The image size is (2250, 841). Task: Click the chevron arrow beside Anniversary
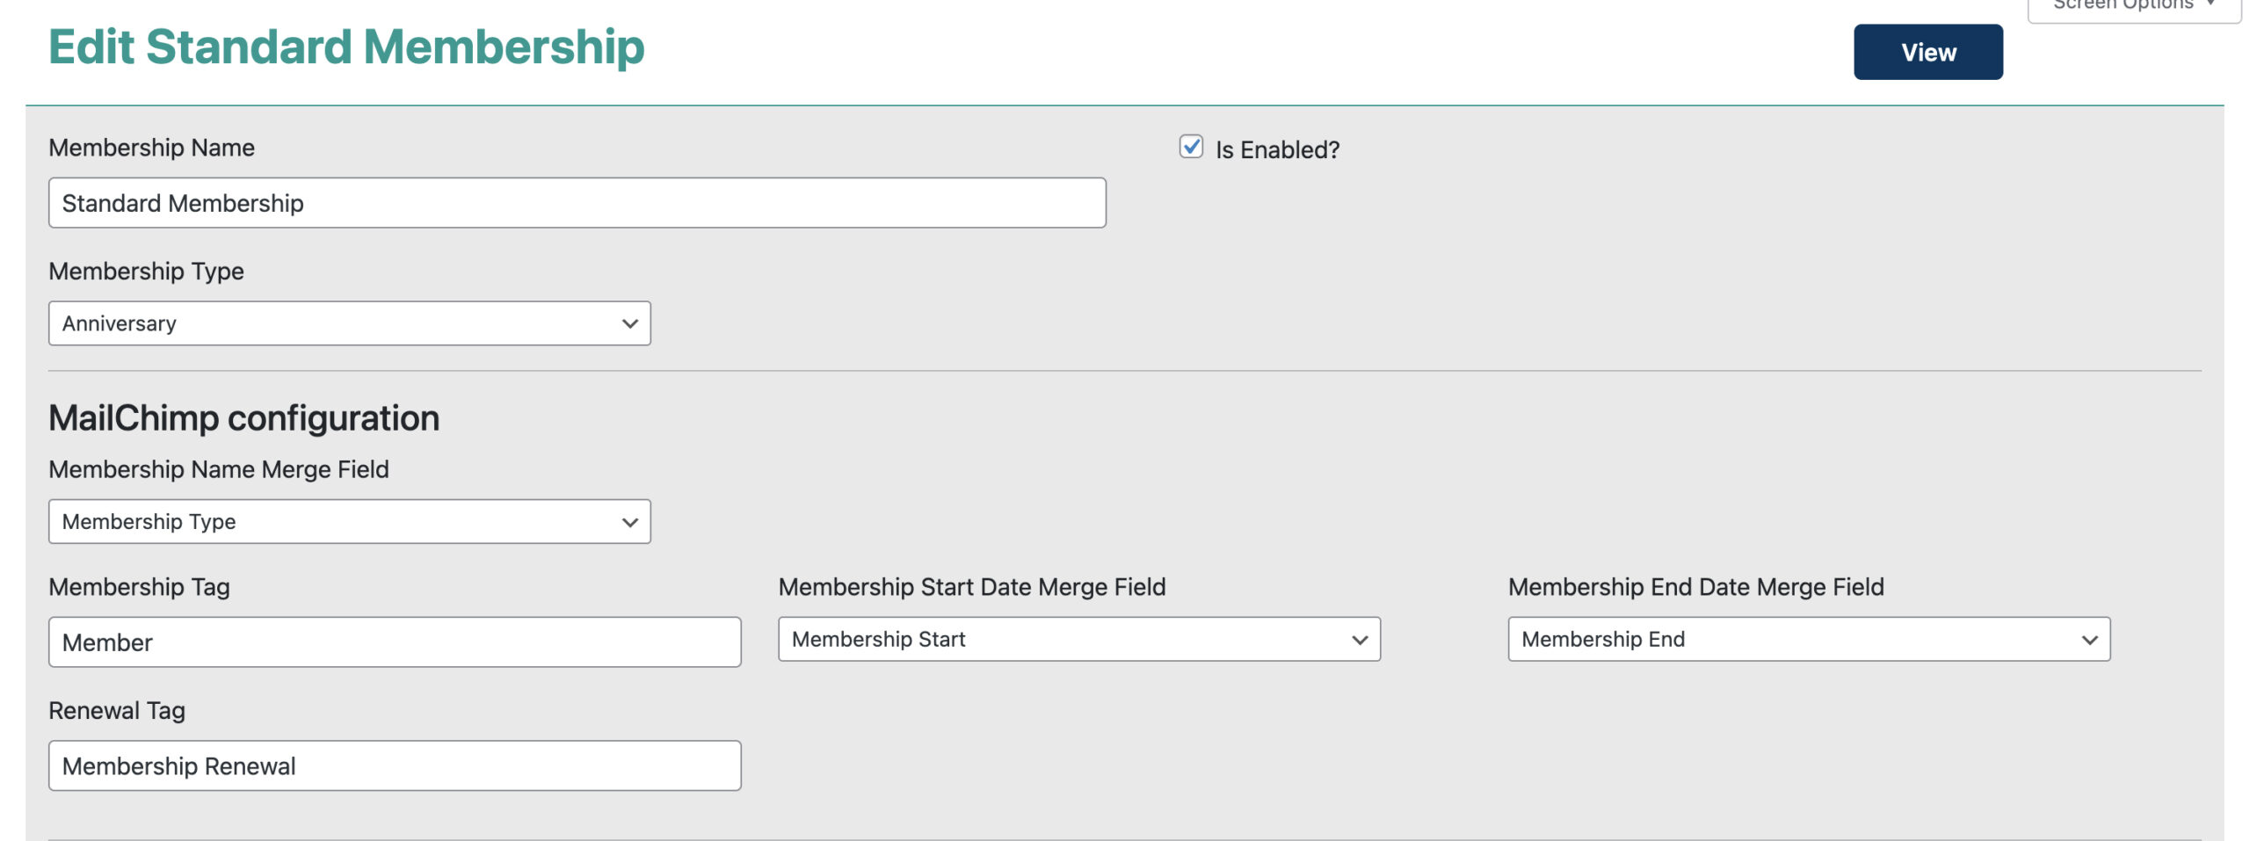point(629,323)
